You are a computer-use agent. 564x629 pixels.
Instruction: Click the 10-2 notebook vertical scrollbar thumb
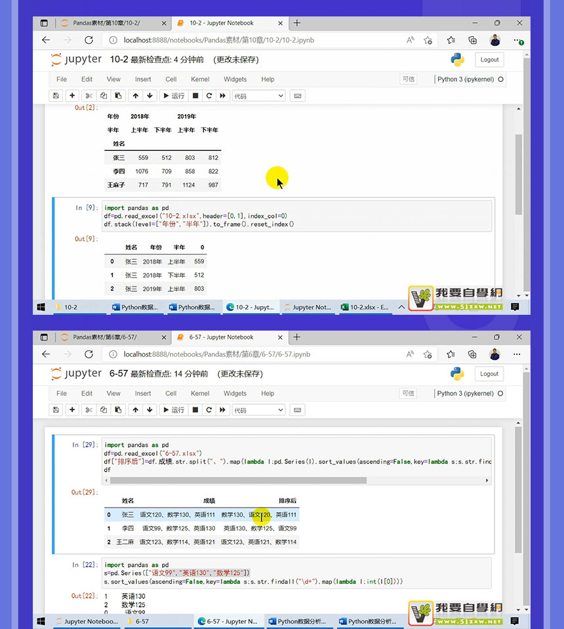coord(518,174)
